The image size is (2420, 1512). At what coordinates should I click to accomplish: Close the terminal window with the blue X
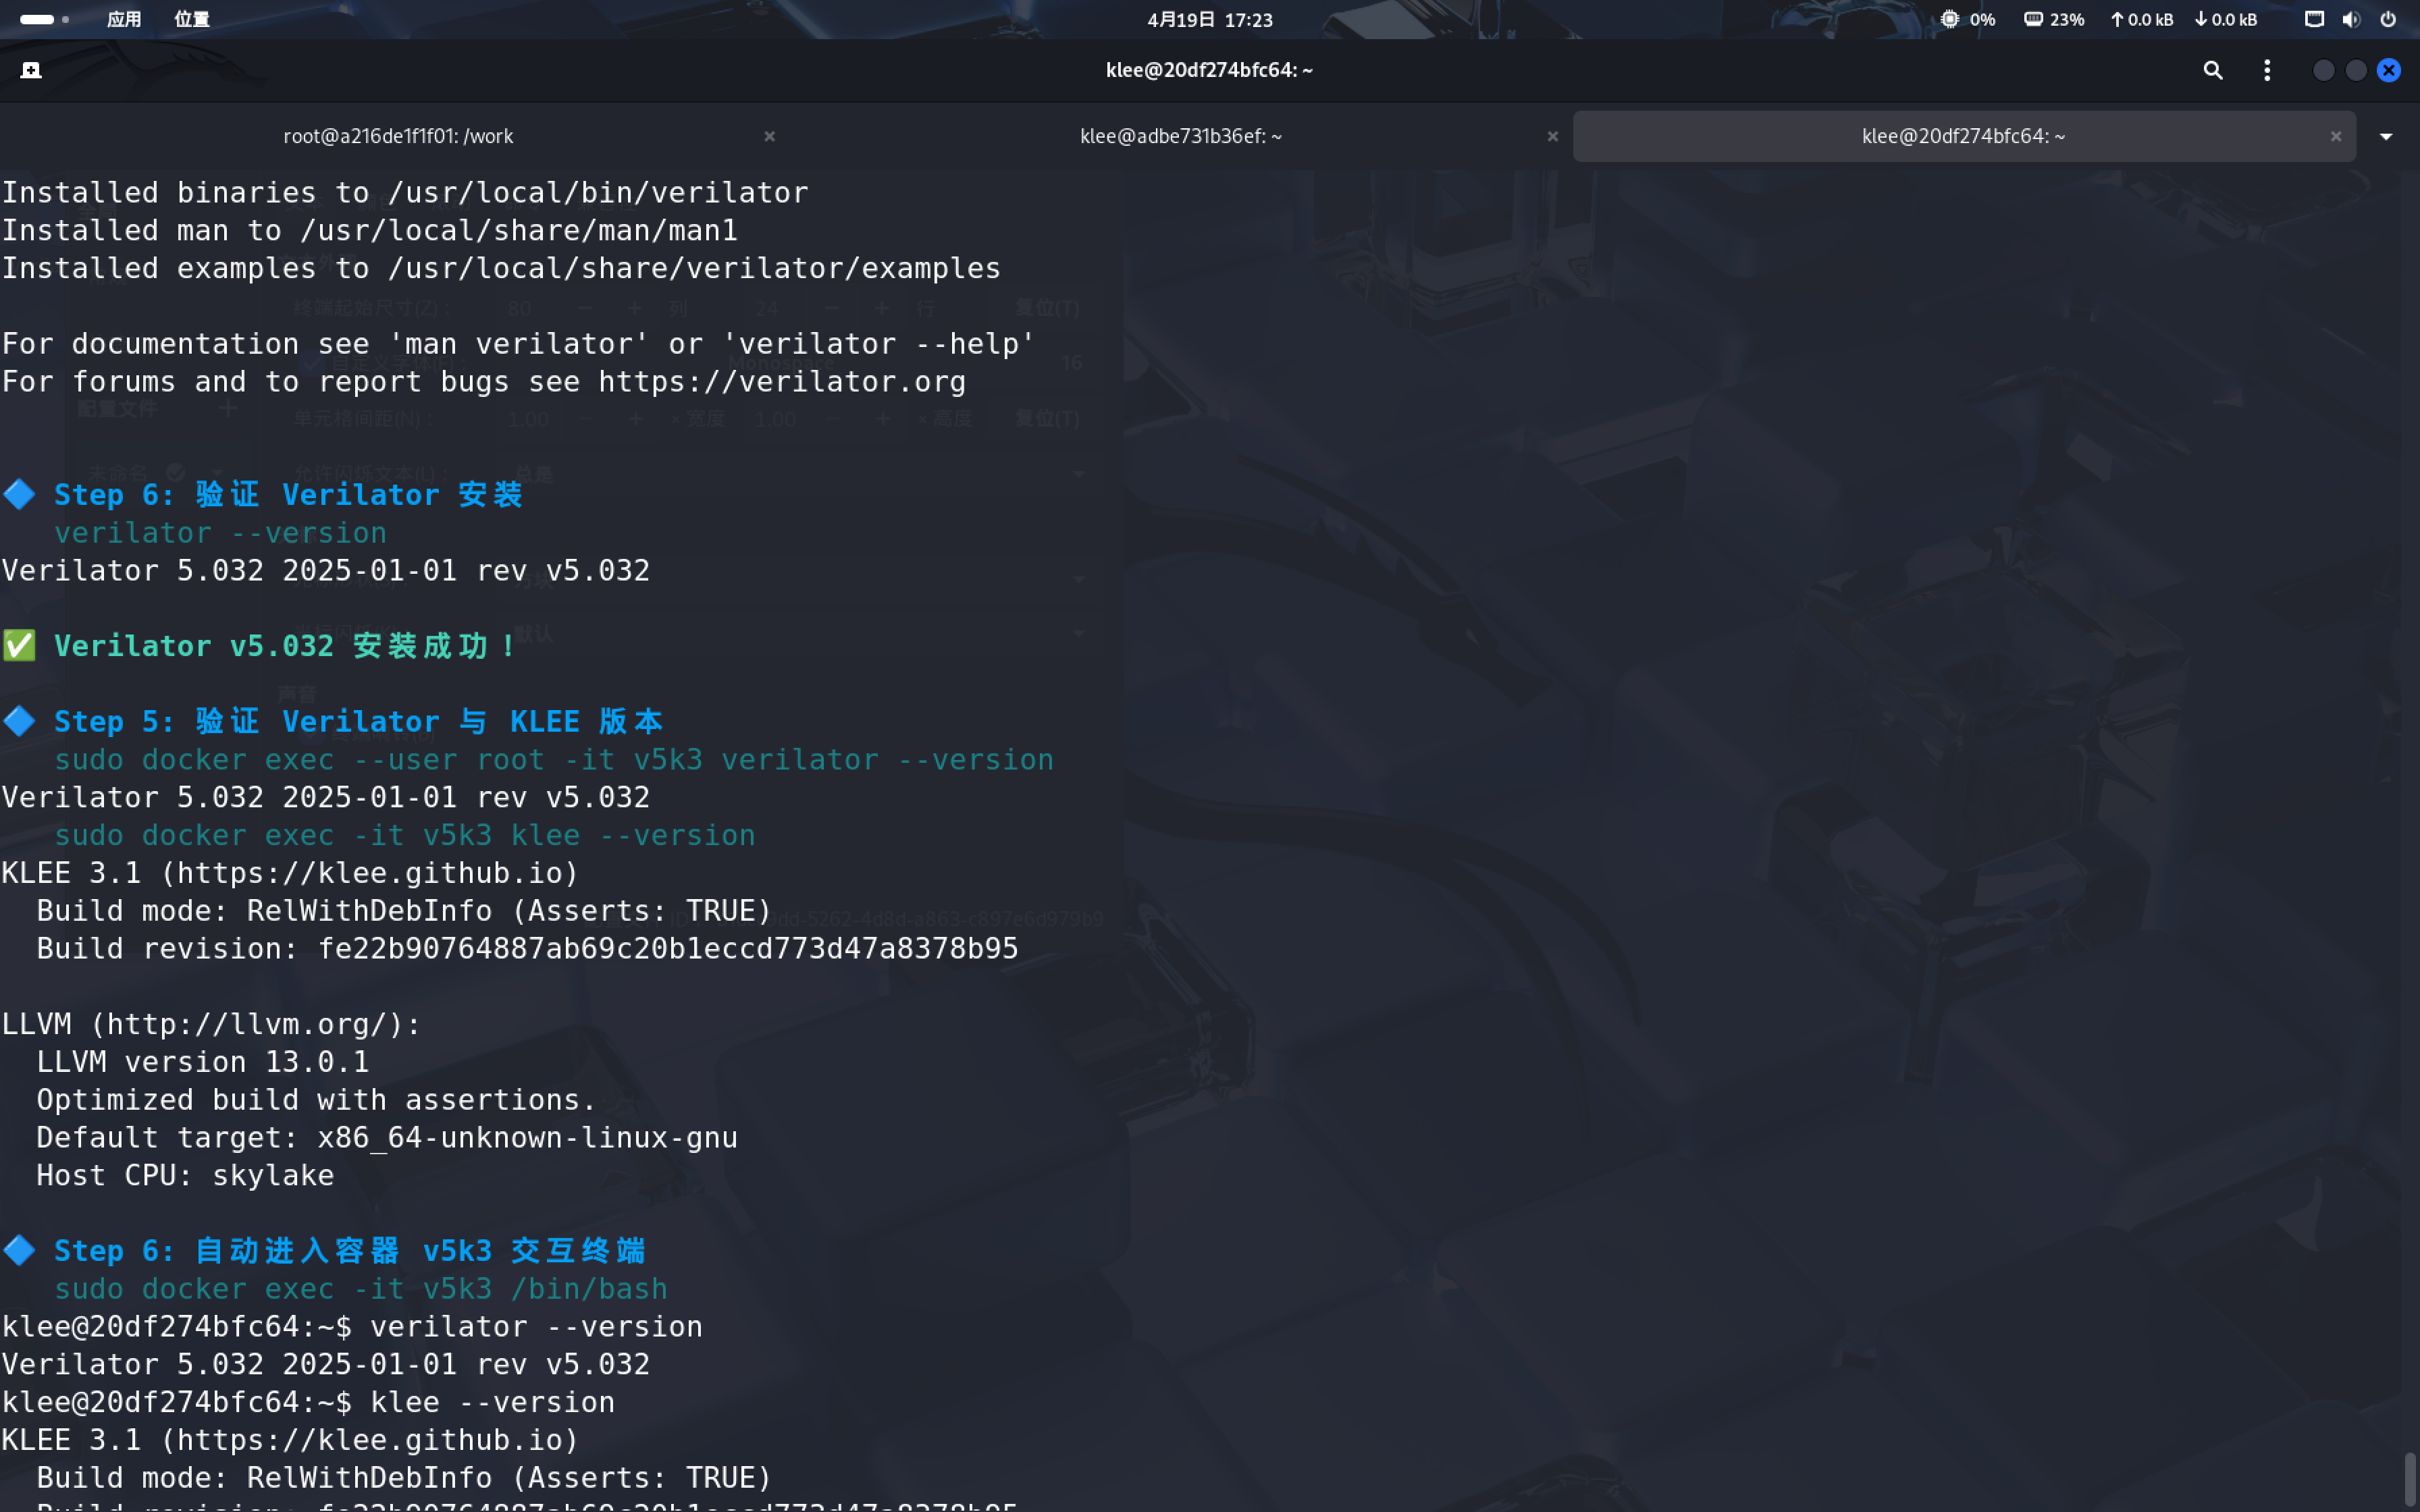pyautogui.click(x=2389, y=70)
